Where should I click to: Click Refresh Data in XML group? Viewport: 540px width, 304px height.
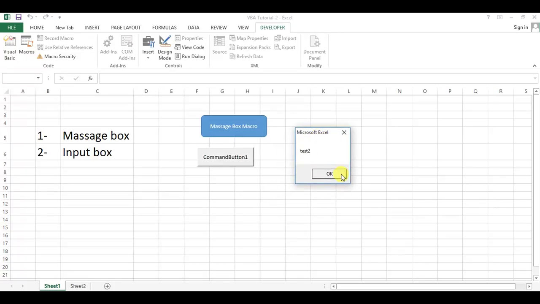pyautogui.click(x=246, y=57)
